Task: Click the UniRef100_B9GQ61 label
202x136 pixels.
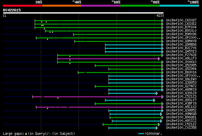Action: pos(181,117)
